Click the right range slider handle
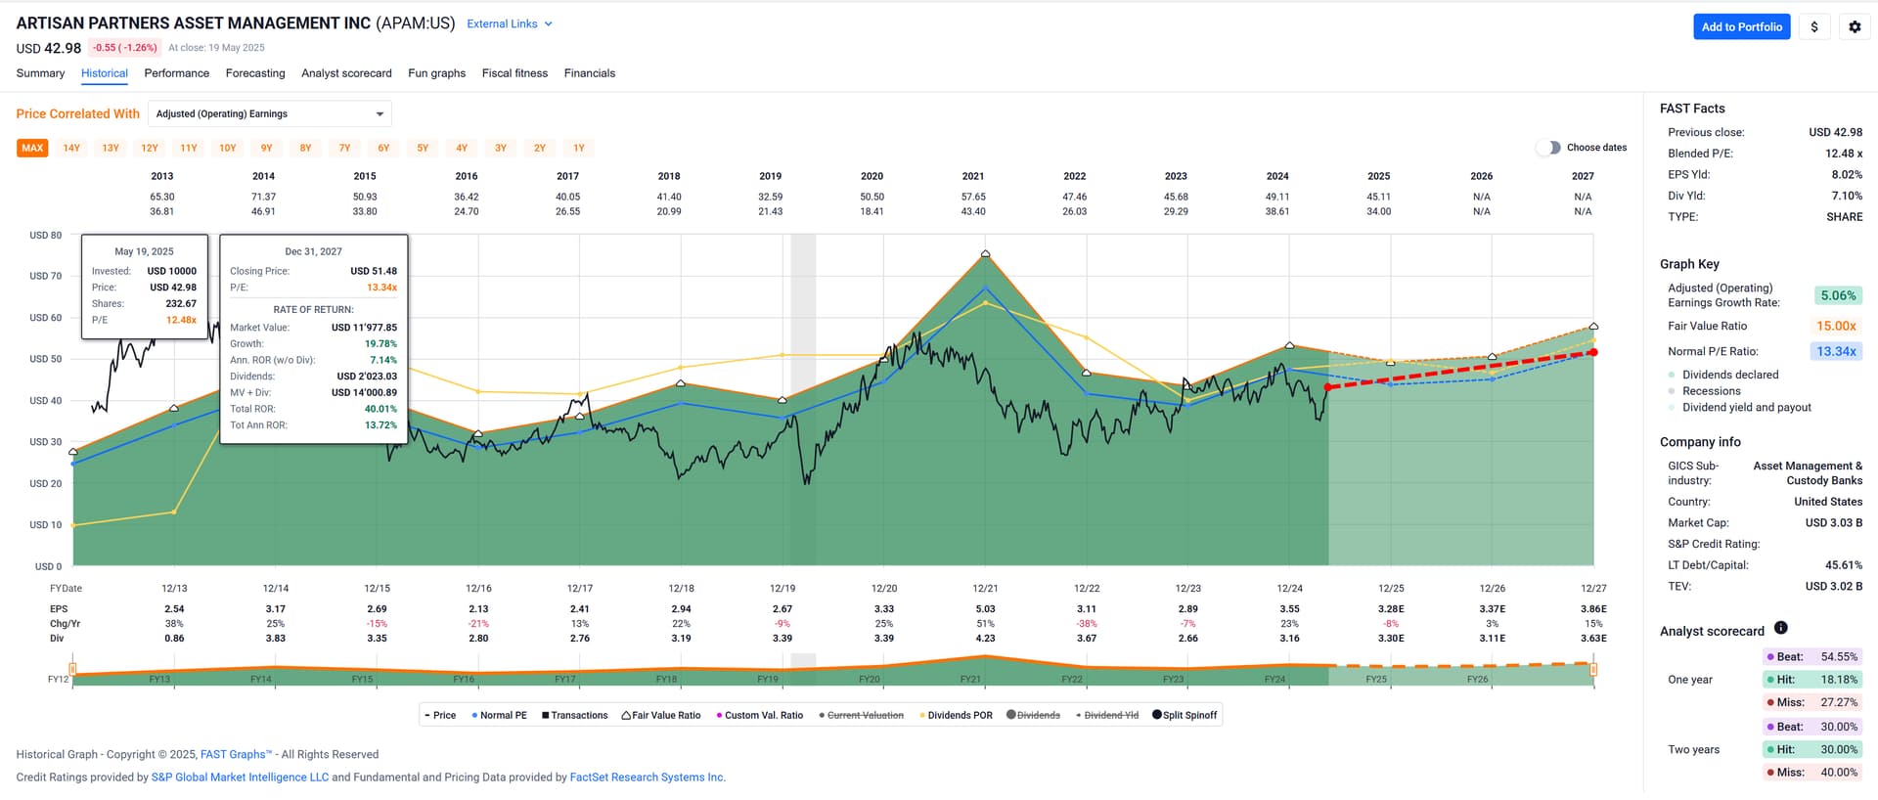1878x800 pixels. tap(1593, 669)
